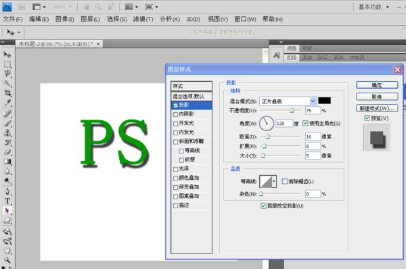Enable the 外发光 style checkbox
This screenshot has width=406, height=269.
[x=175, y=124]
